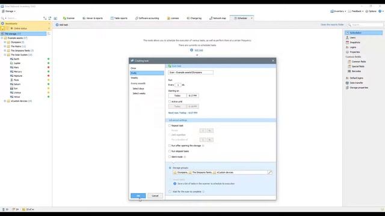This screenshot has height=216, width=385.
Task: Check Run after opening the storage
Action: click(x=170, y=146)
